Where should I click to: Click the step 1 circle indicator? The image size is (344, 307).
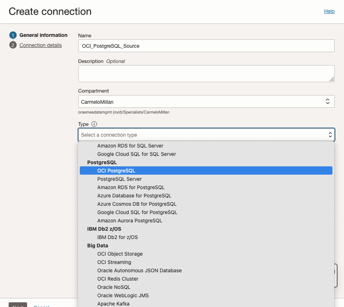13,35
